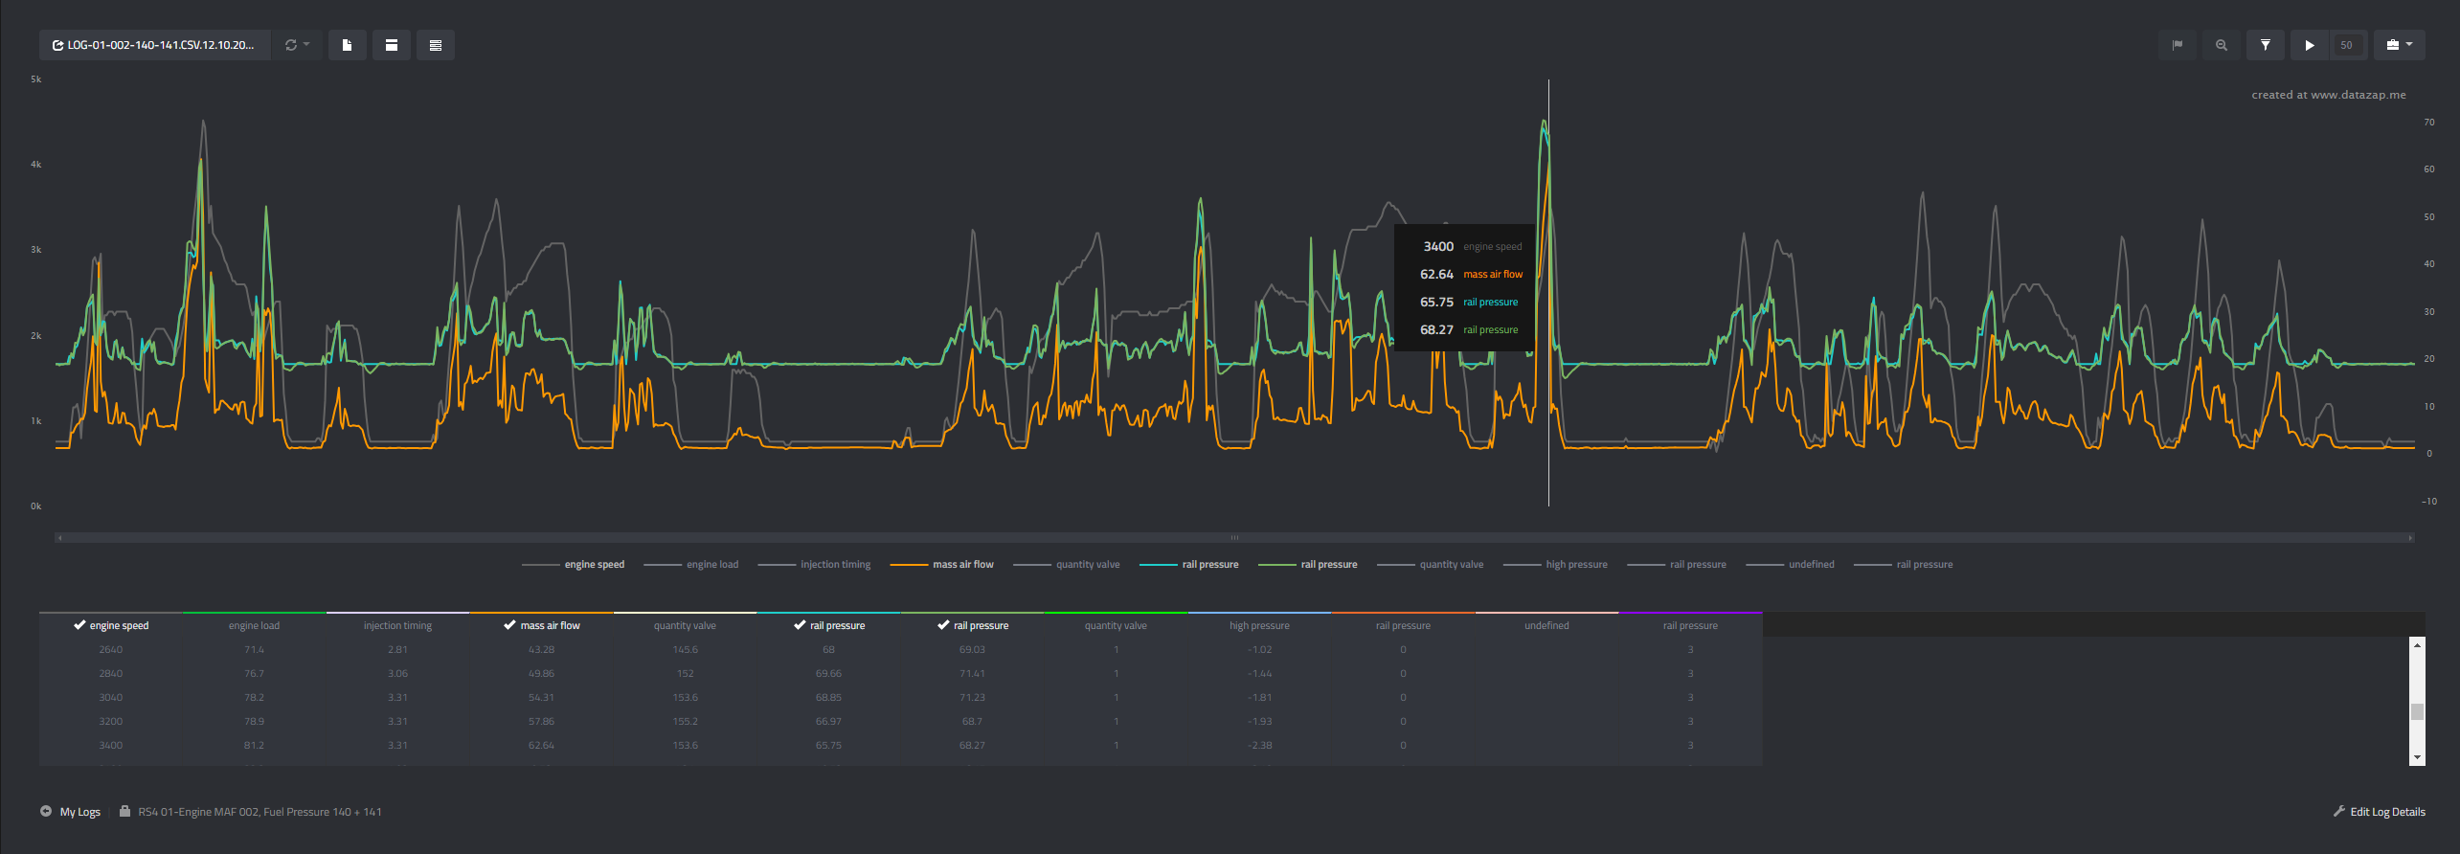Uncheck the engine speed column
This screenshot has width=2460, height=854.
[111, 625]
